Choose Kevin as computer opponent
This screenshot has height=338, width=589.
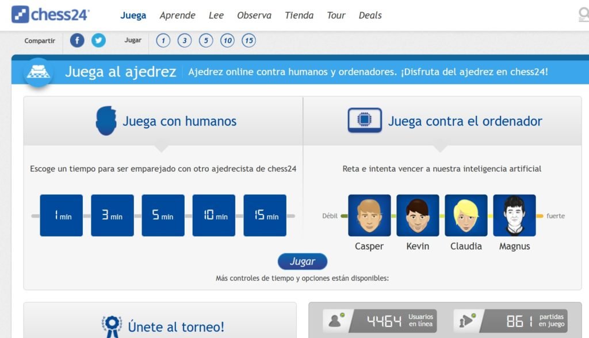418,215
